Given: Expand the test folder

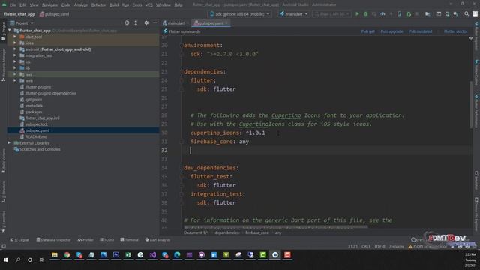Looking at the screenshot, I should click(x=15, y=74).
